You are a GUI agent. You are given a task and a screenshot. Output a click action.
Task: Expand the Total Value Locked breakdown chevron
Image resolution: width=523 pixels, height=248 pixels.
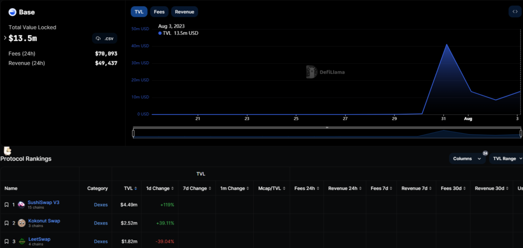coord(5,38)
